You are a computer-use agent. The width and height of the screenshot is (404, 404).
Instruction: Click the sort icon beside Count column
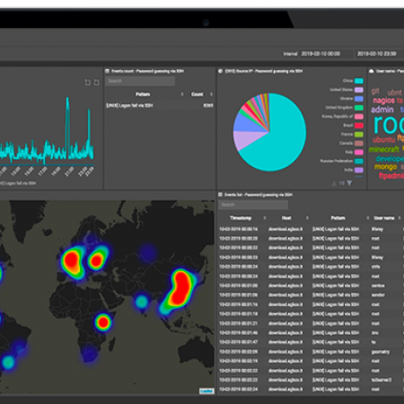tap(211, 94)
